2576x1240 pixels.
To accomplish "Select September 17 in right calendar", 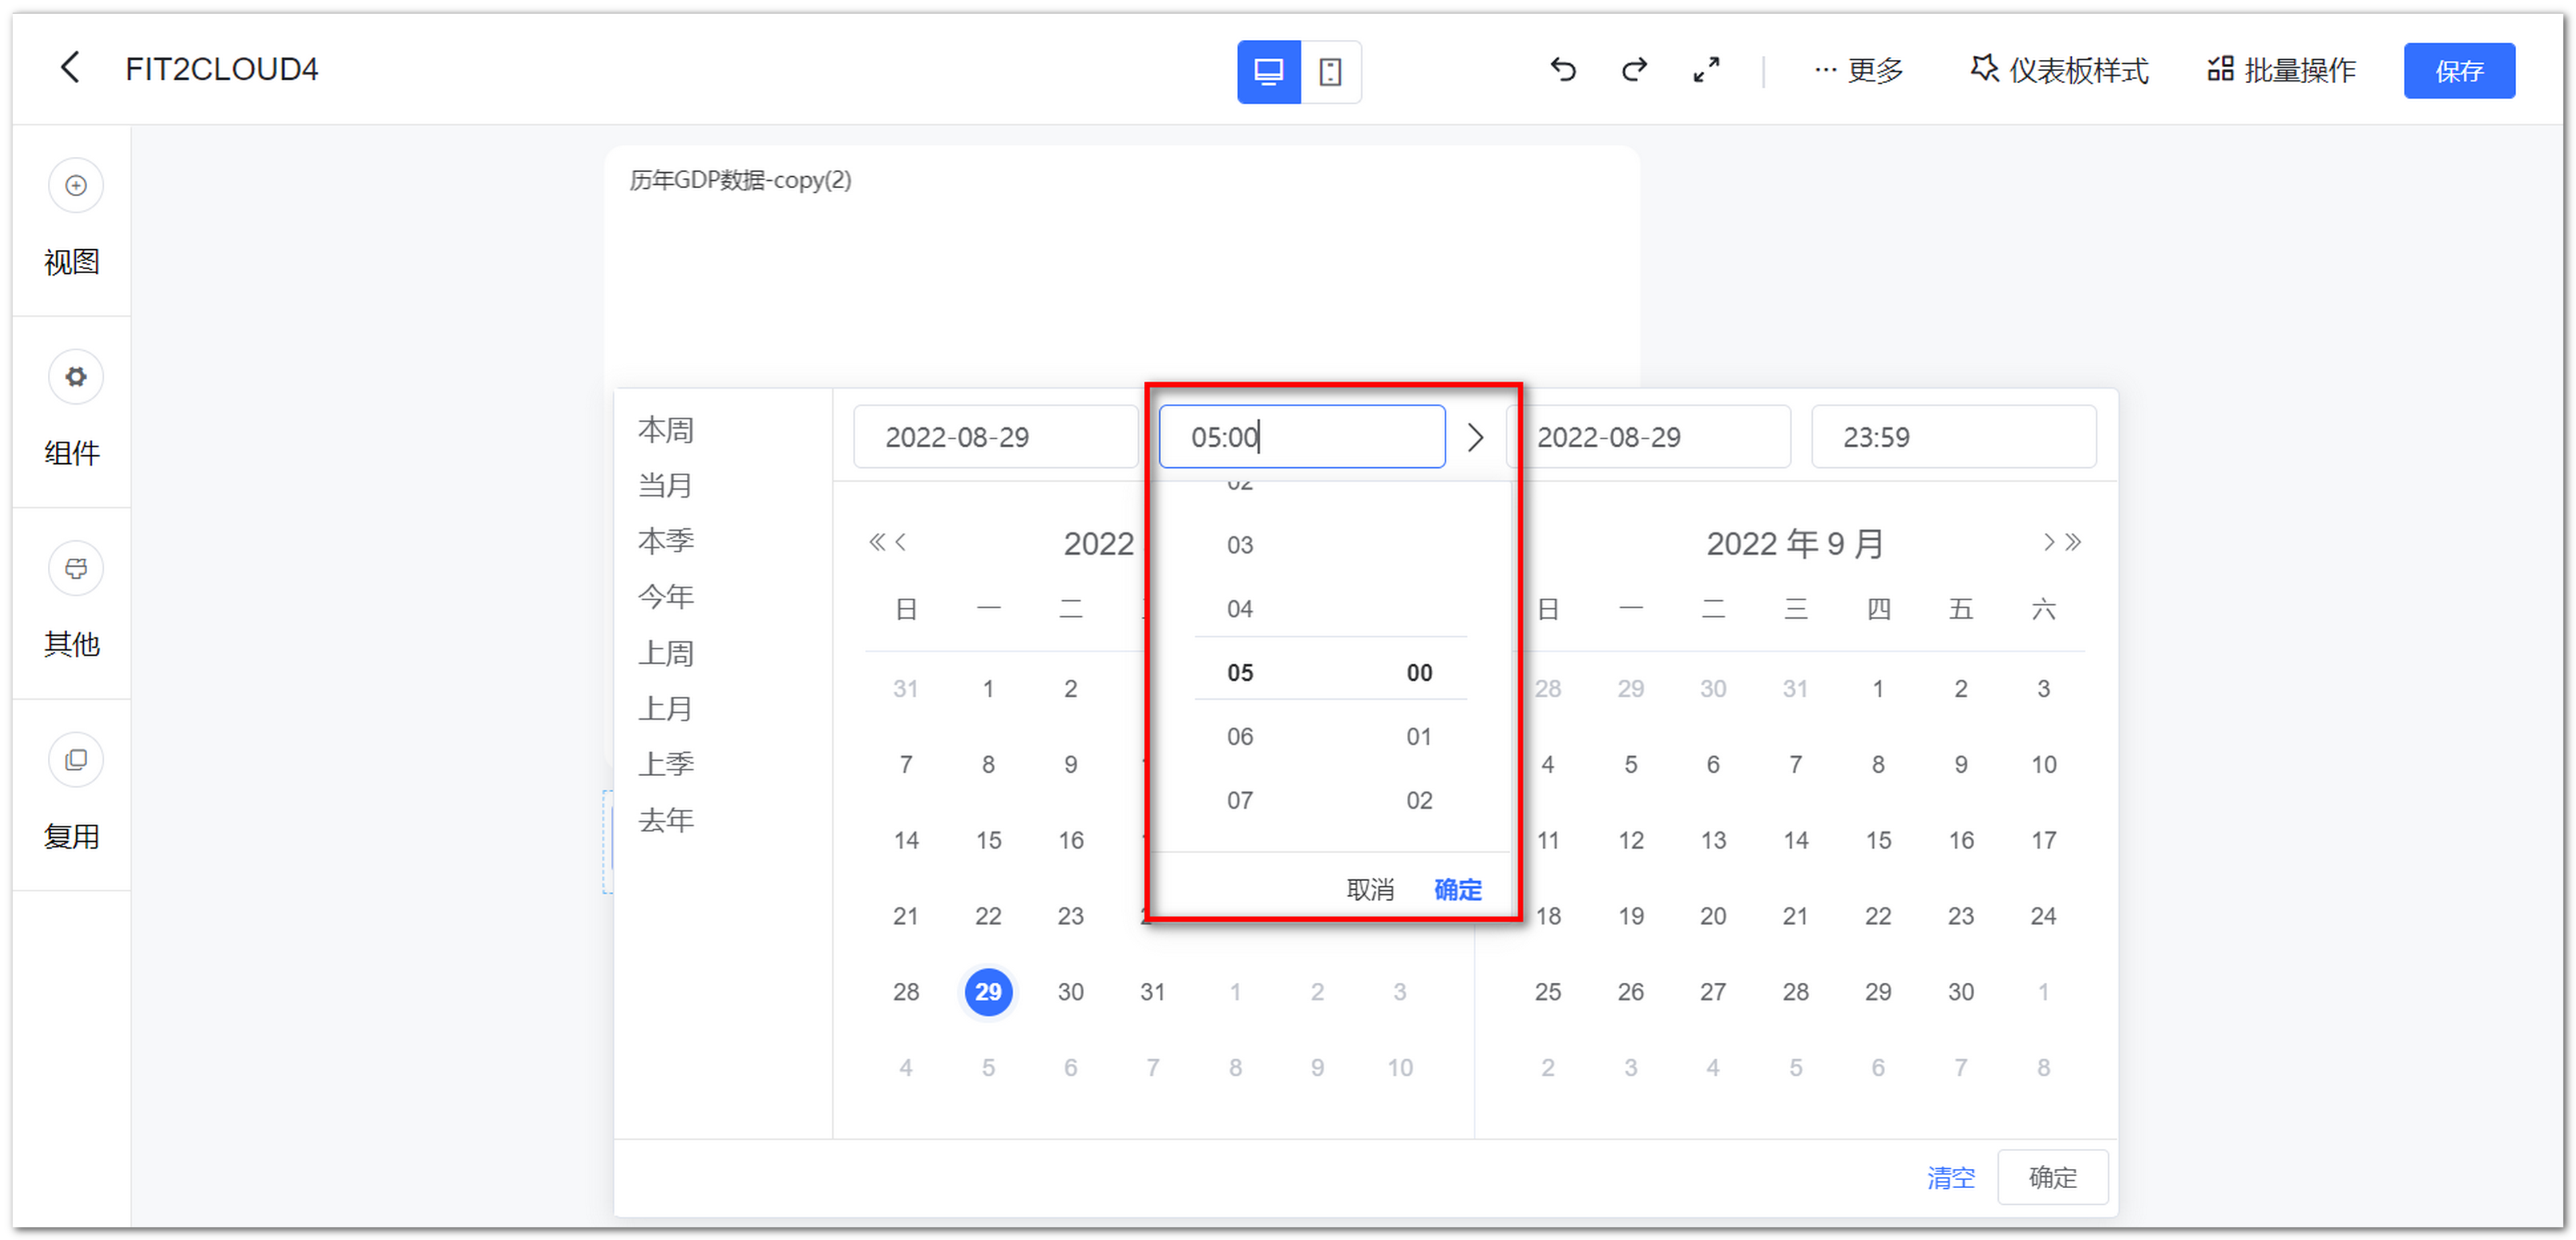I will point(2043,840).
